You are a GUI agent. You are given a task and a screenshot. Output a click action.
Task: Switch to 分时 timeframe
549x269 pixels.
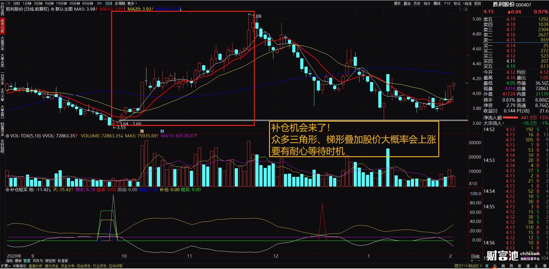17,3
